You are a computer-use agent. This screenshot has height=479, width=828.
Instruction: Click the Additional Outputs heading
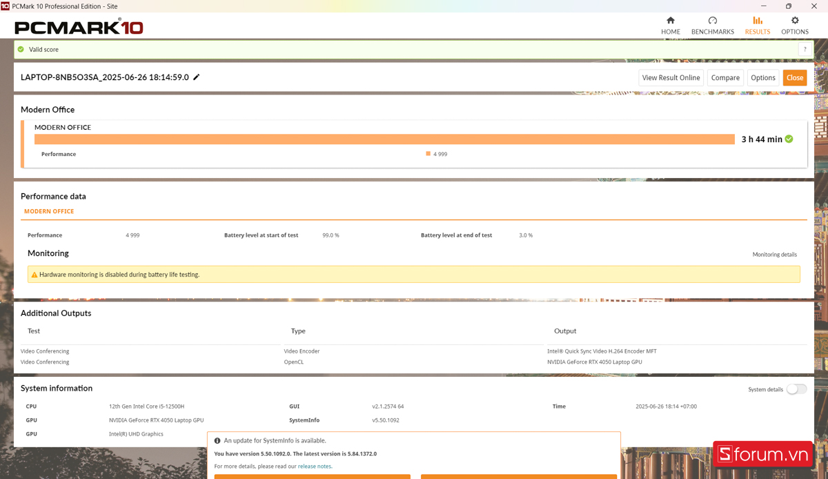tap(56, 313)
